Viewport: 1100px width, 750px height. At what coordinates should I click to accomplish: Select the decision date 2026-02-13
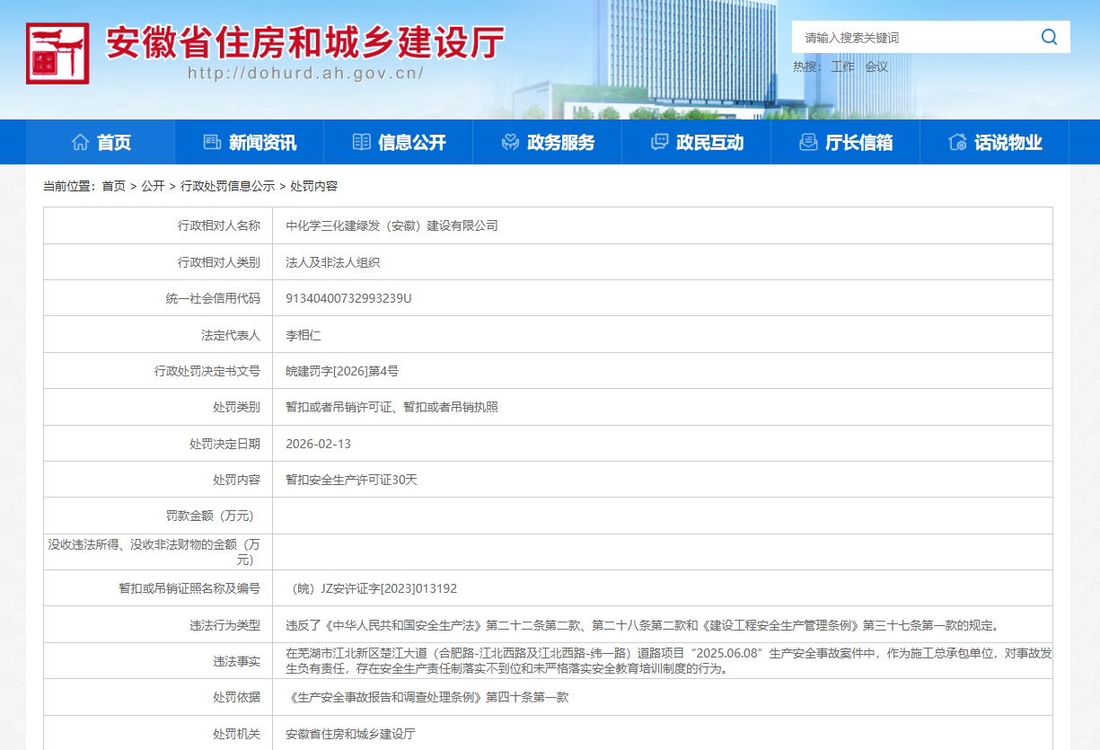point(319,444)
